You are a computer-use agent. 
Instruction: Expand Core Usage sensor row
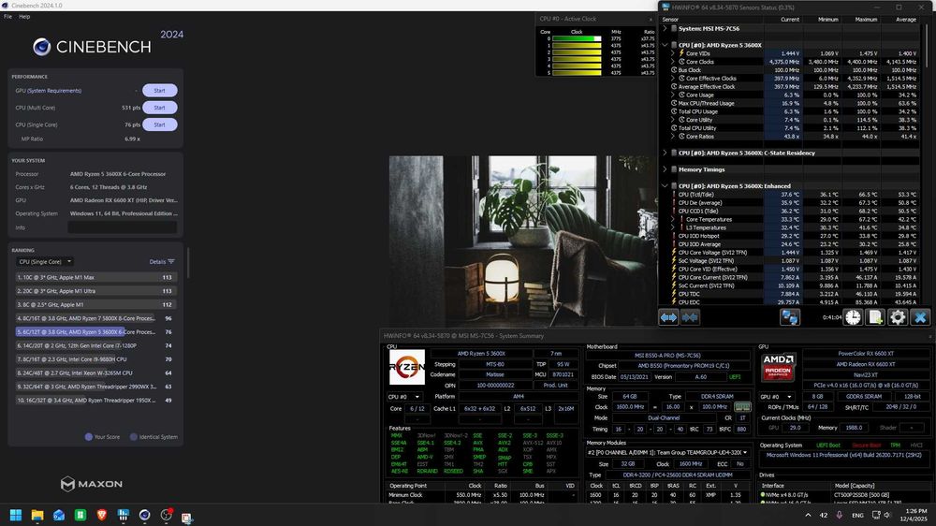673,95
